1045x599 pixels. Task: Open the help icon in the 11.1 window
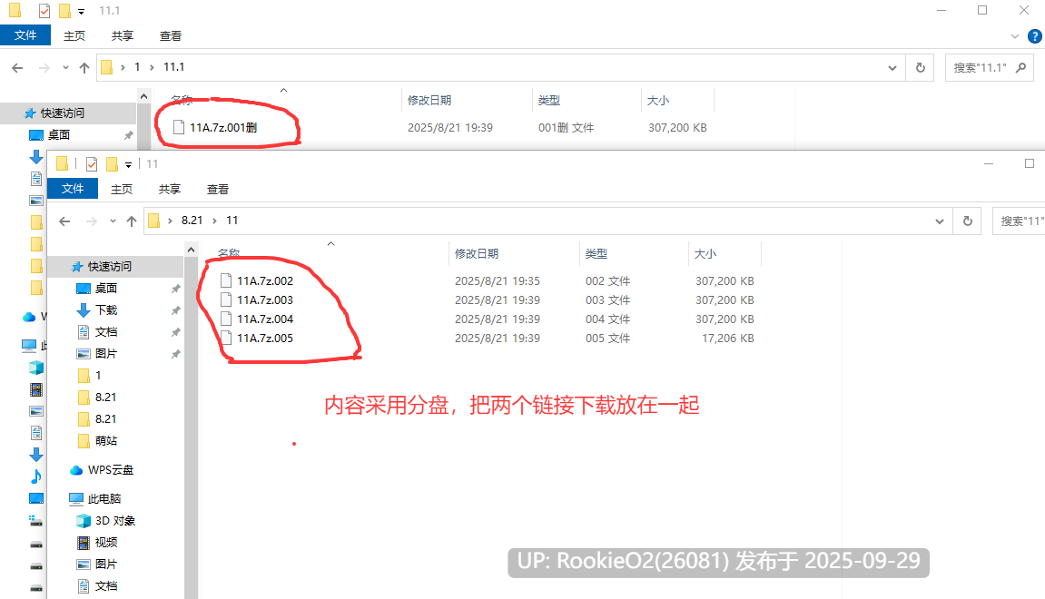pyautogui.click(x=1035, y=36)
